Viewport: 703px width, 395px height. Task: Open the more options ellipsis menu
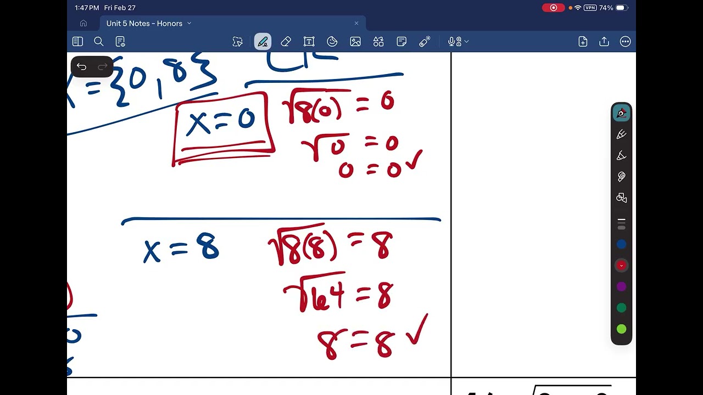[626, 42]
